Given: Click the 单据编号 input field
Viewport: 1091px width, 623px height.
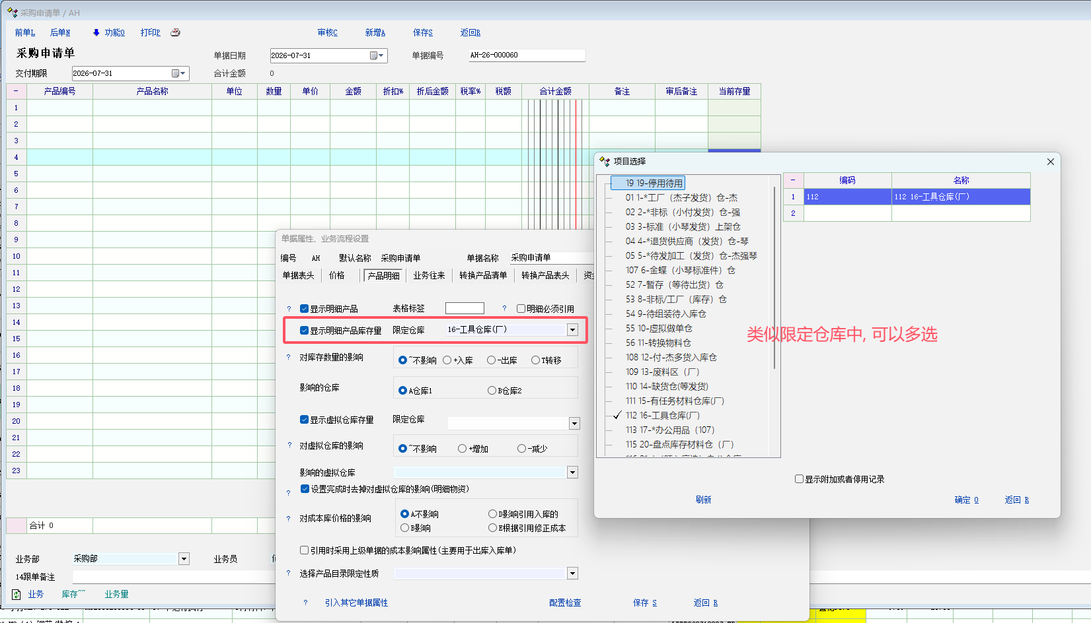Looking at the screenshot, I should [527, 55].
